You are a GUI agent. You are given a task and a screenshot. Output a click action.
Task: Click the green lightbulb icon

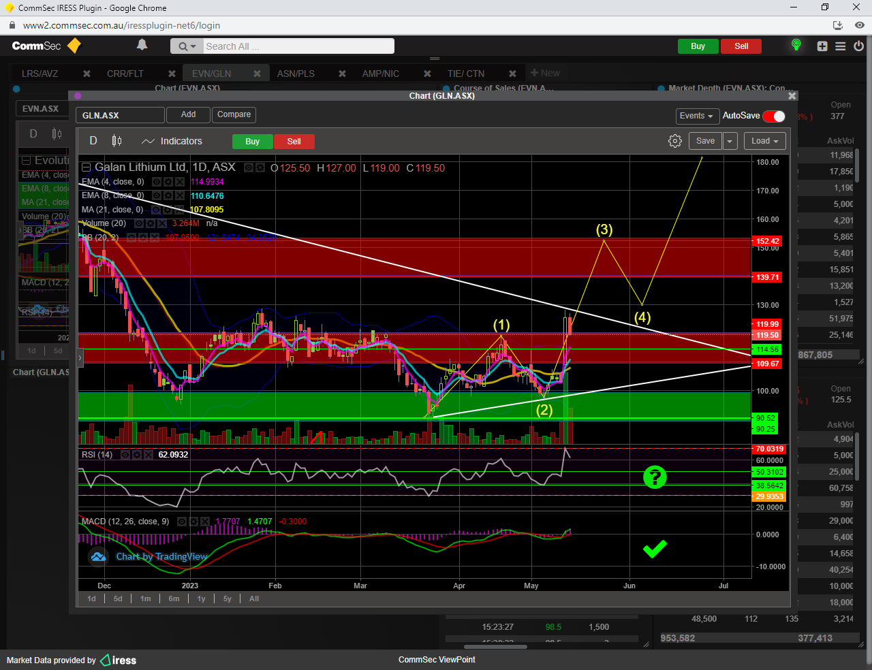tap(796, 45)
